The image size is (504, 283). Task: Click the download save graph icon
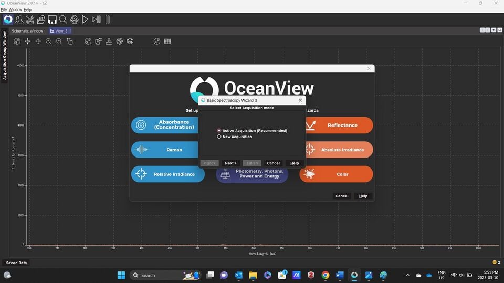coord(109,41)
